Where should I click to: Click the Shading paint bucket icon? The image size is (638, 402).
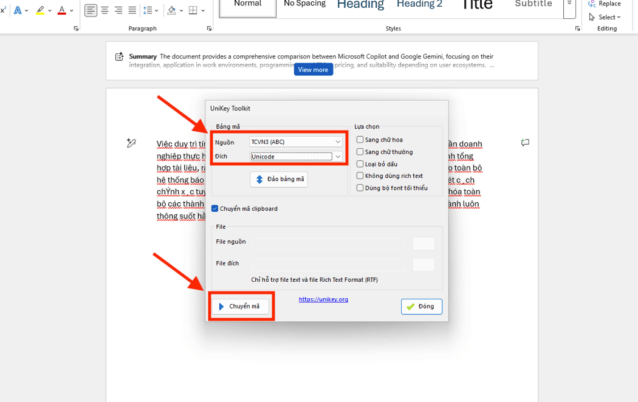click(171, 9)
